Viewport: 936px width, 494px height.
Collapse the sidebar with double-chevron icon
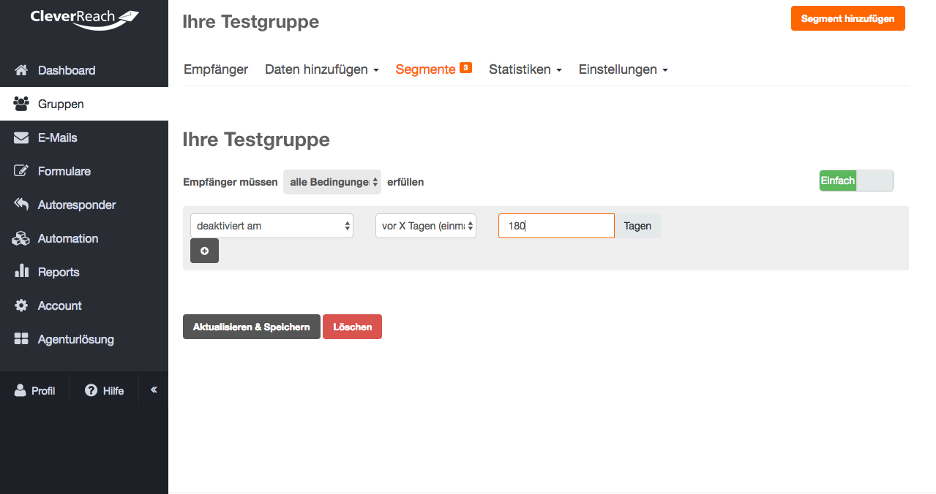point(154,389)
